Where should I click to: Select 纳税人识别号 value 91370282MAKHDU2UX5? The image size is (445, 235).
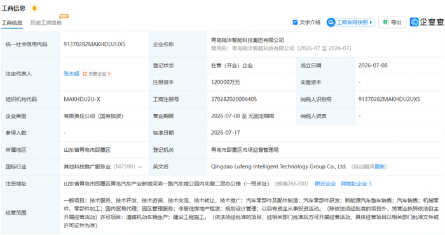(389, 99)
